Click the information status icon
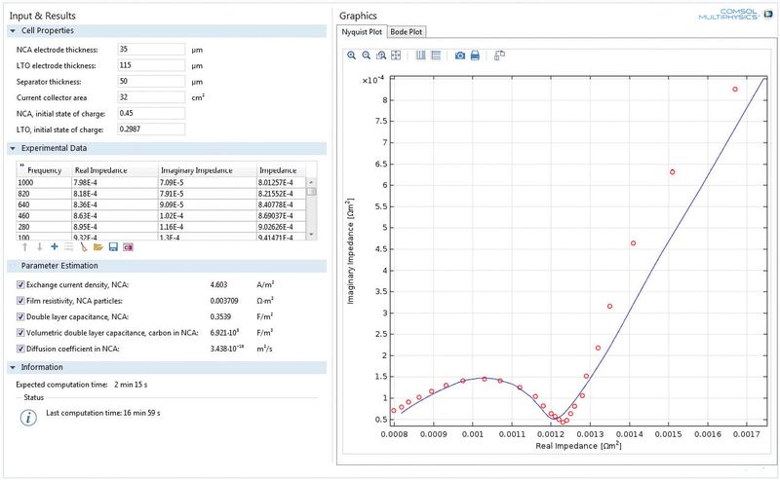Viewport: 780px width, 480px height. (28, 418)
